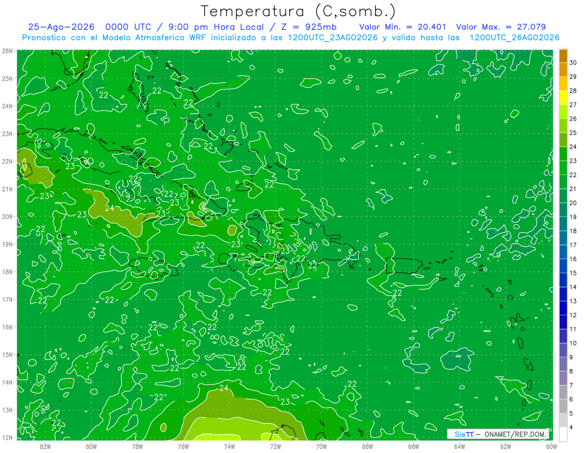Viewport: 586px width, 453px height.
Task: Click the "21N" latitude label
Action: point(7,189)
